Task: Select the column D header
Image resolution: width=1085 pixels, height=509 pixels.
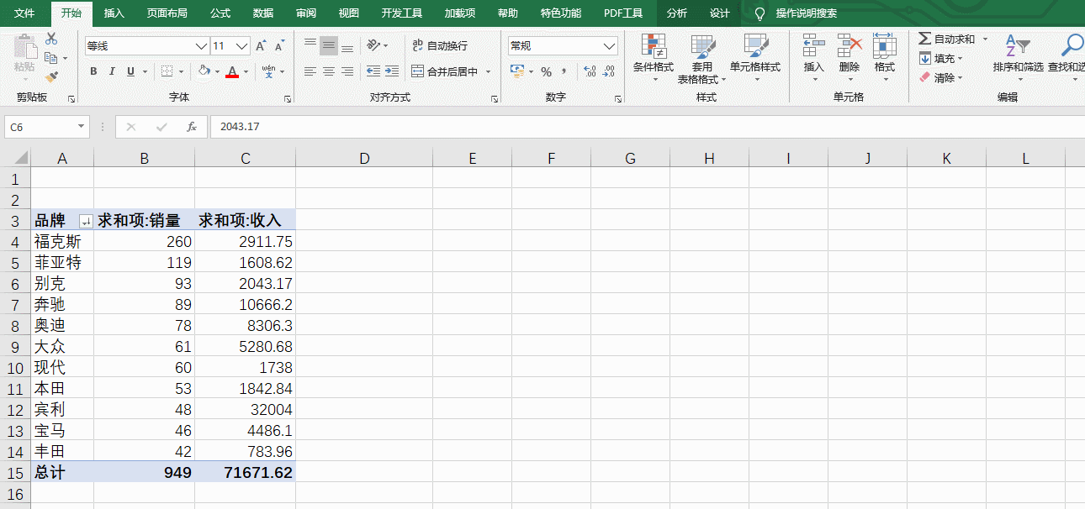Action: [363, 158]
